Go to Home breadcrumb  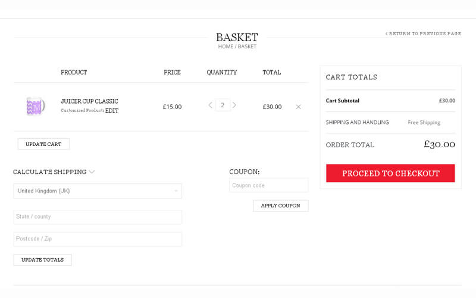(x=226, y=46)
